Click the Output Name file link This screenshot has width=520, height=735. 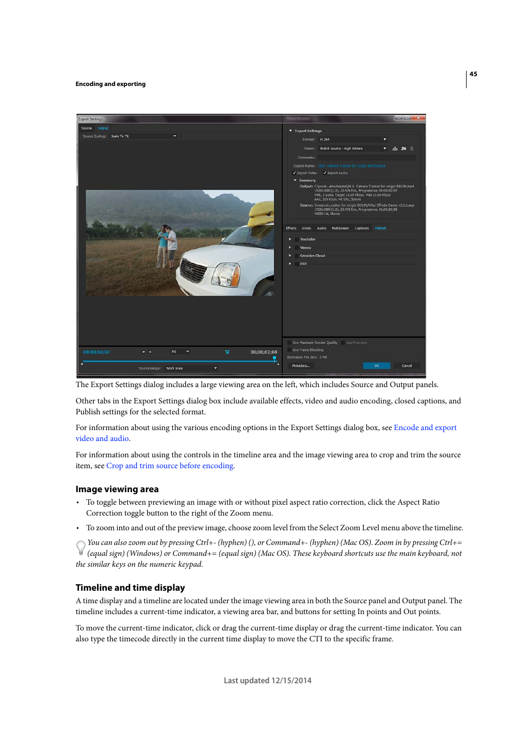click(352, 166)
